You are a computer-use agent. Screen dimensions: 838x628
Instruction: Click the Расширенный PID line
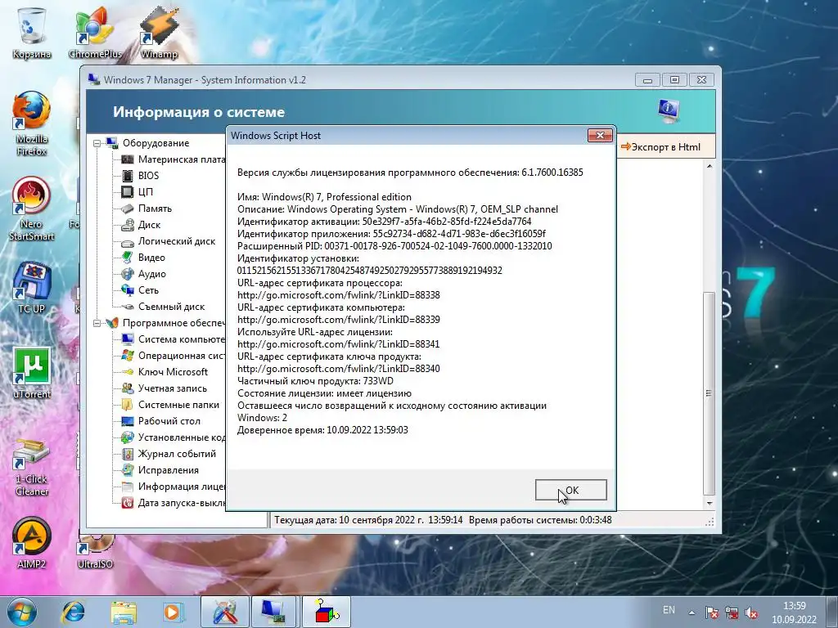pos(394,246)
